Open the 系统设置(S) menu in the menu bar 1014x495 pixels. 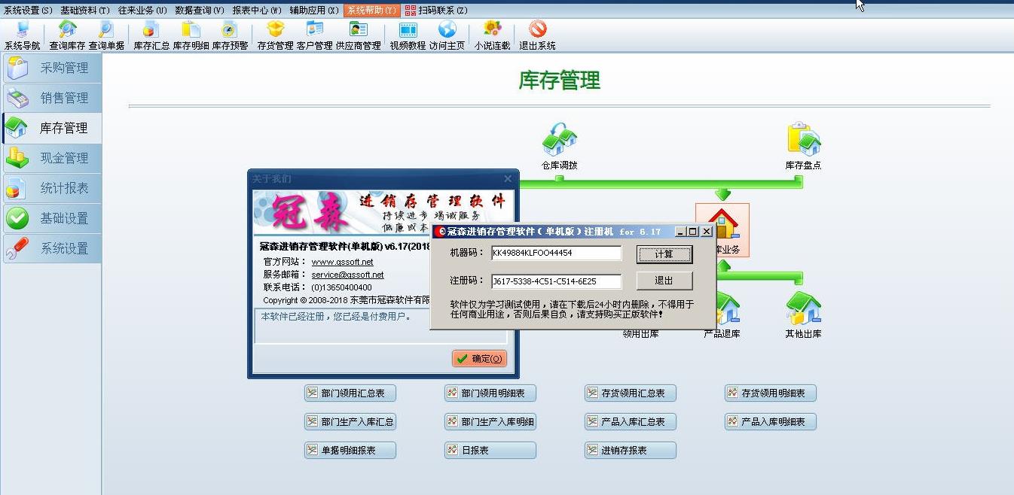pos(28,11)
